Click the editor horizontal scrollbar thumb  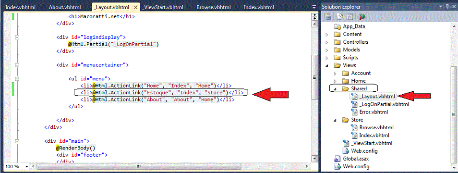tap(138, 166)
